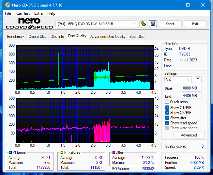Click the save floppy disk icon
Image resolution: width=213 pixels, height=175 pixels.
tap(153, 24)
